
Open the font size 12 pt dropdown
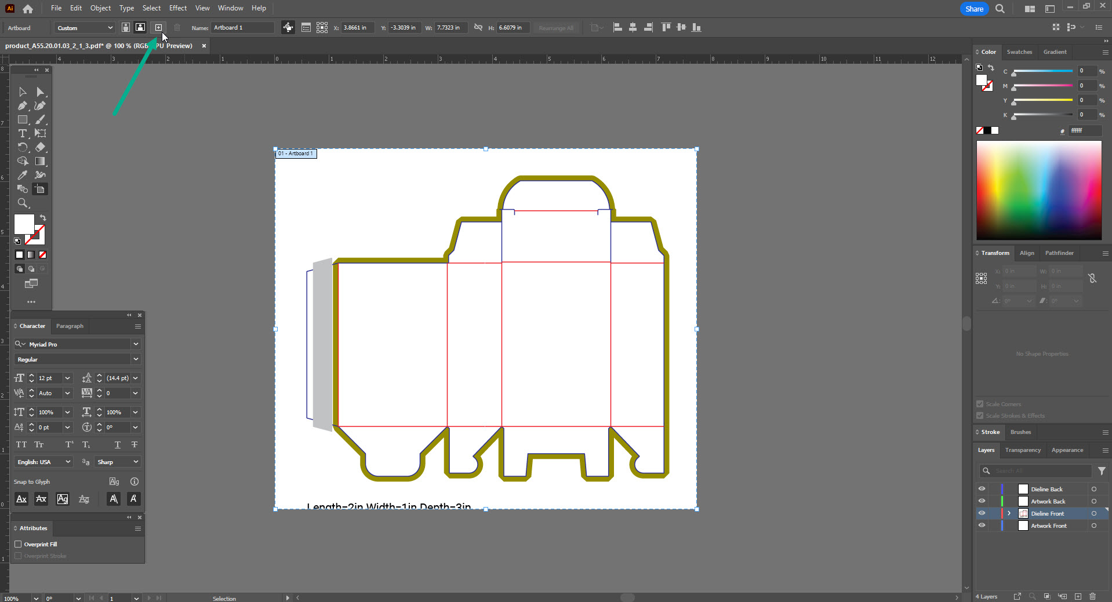67,378
